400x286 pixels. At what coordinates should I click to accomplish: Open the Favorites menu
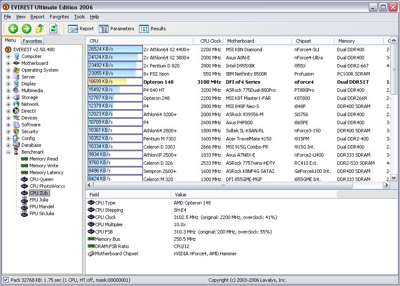(59, 17)
